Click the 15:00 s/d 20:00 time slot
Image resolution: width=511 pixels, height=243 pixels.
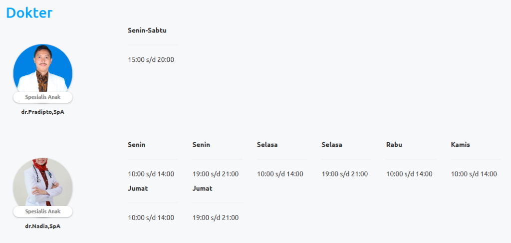(151, 60)
